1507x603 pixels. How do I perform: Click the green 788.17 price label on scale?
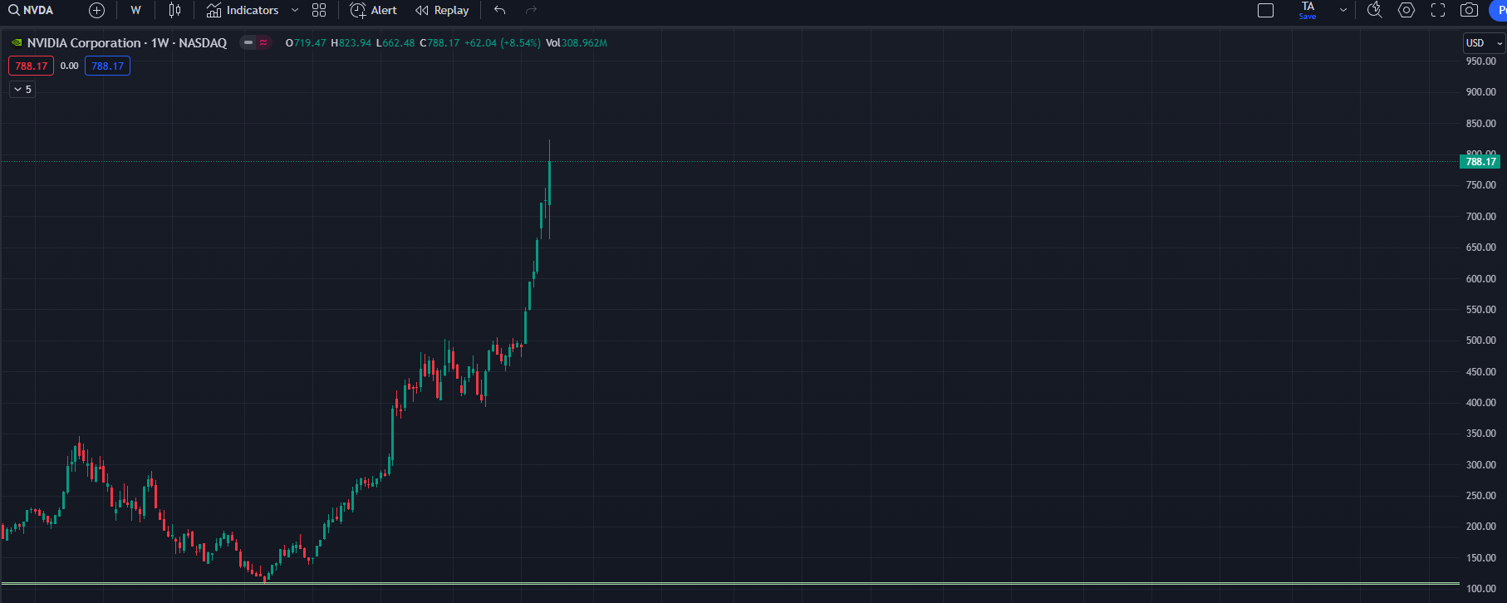click(1480, 162)
